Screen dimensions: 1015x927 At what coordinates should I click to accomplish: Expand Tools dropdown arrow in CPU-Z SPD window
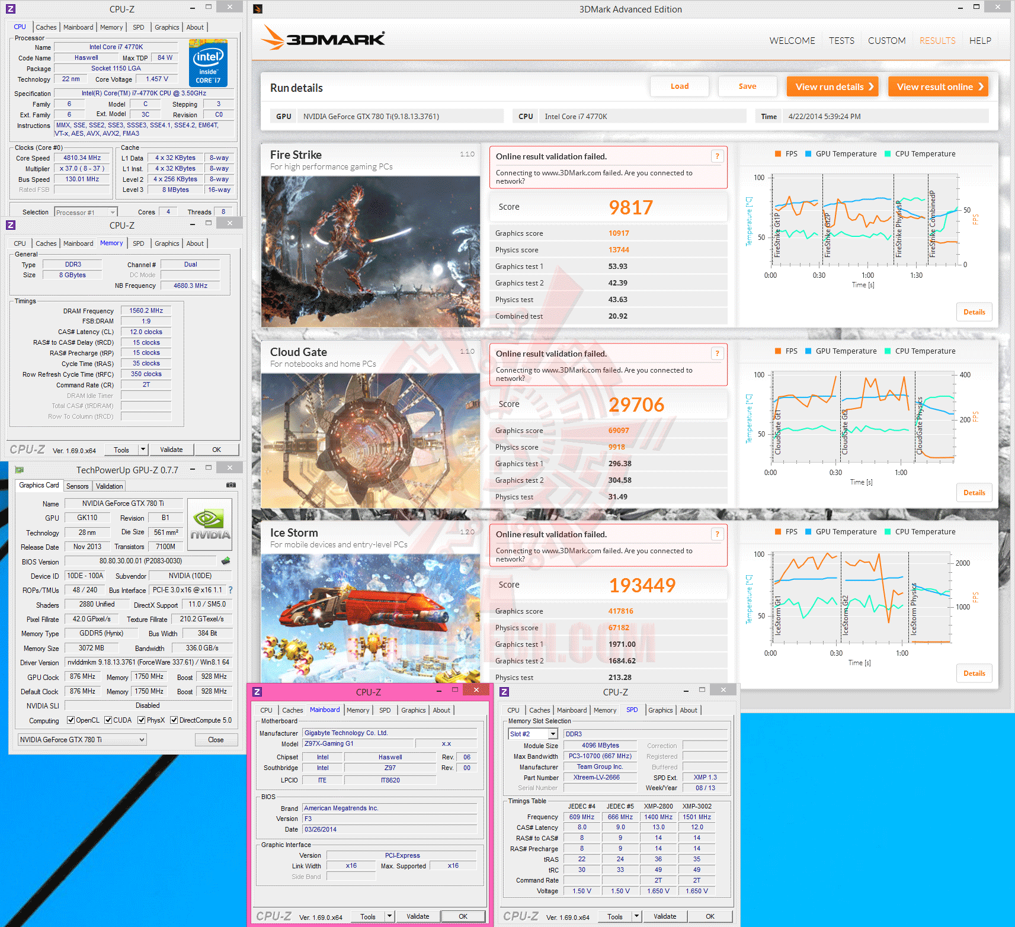(x=637, y=916)
